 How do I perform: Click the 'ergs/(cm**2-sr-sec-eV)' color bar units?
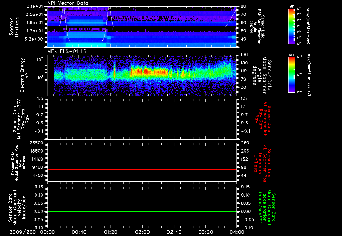309,74
